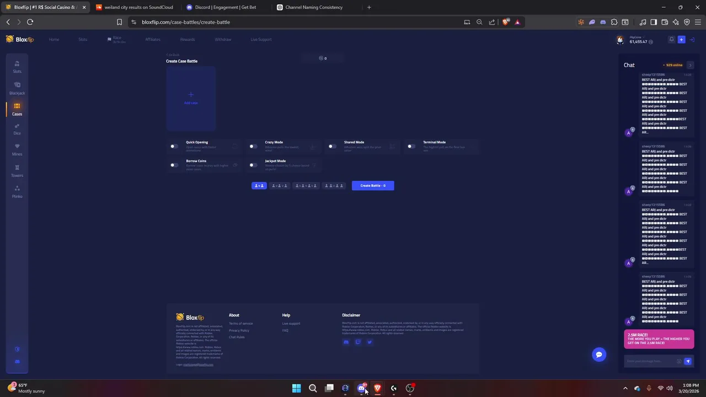Click the 2.5M Race banner
The width and height of the screenshot is (706, 397).
pos(659,339)
